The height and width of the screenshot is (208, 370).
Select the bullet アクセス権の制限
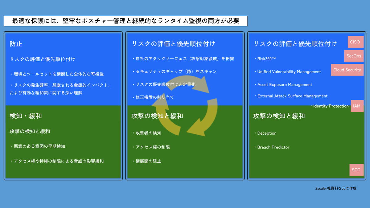[x=150, y=147]
